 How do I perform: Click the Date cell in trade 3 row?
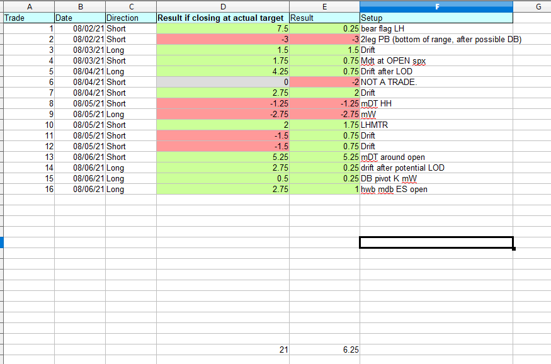coord(80,50)
